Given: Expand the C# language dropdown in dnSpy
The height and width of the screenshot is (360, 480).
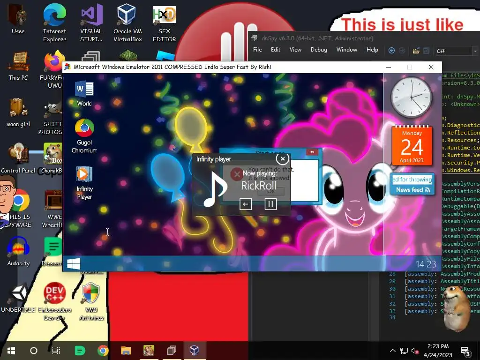Looking at the screenshot, I should pyautogui.click(x=475, y=51).
